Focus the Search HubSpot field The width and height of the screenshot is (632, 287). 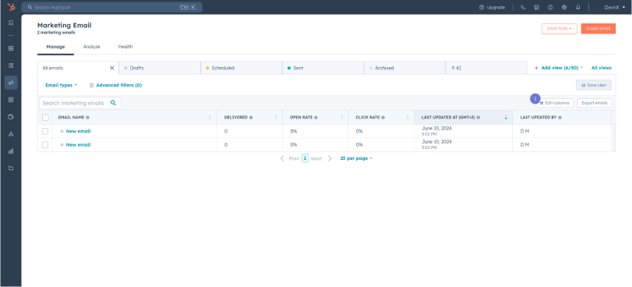pyautogui.click(x=112, y=7)
